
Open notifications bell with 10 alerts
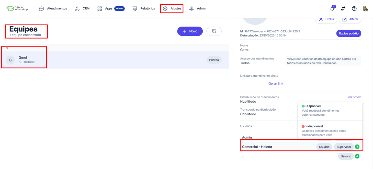(332, 8)
